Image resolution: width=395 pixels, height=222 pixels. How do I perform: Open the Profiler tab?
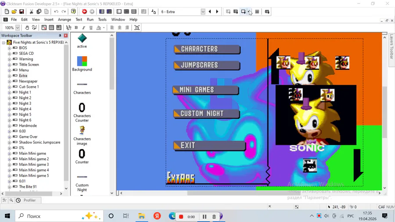(x=29, y=201)
